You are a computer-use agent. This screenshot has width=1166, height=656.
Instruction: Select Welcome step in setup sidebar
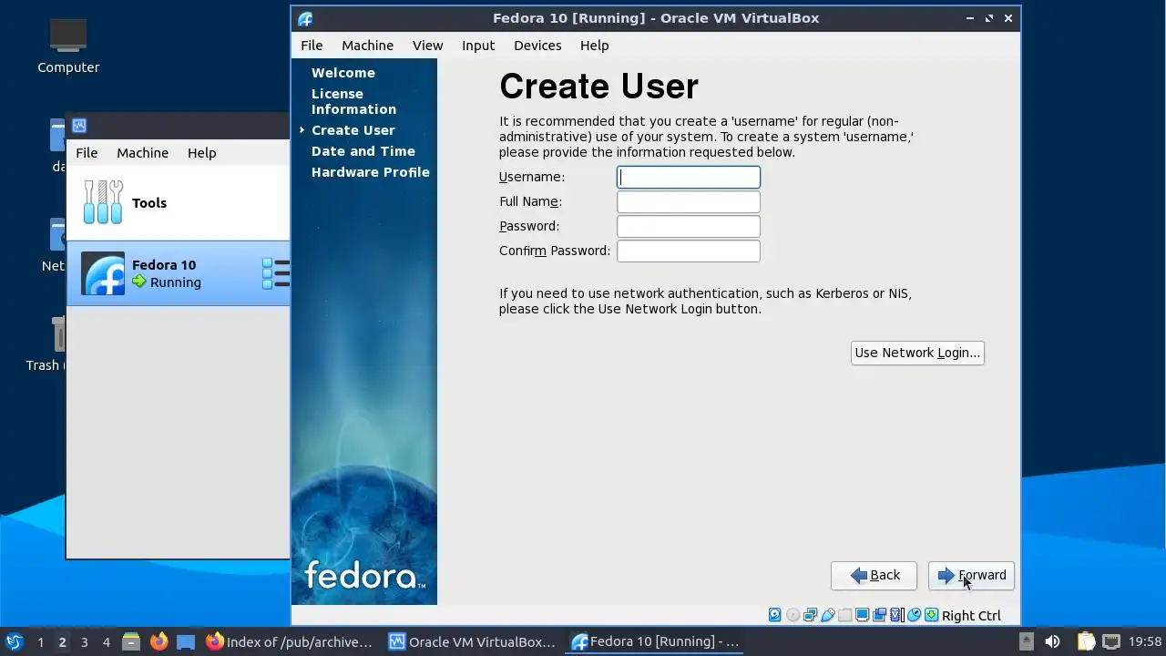pos(343,73)
